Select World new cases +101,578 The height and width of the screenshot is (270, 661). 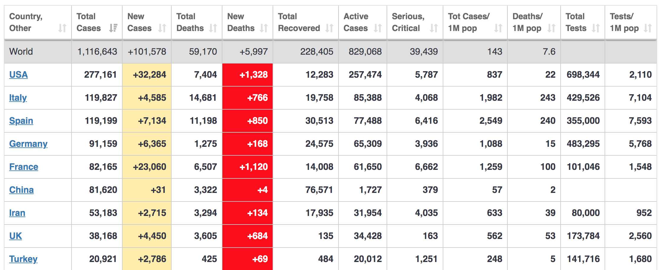[x=147, y=52]
